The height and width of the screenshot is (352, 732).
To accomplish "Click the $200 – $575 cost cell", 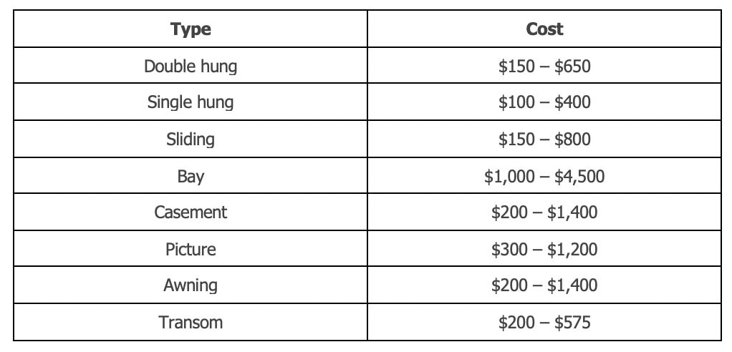I will [x=544, y=323].
